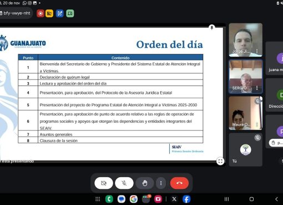Open the app drawer grid icon

[x=98, y=199]
